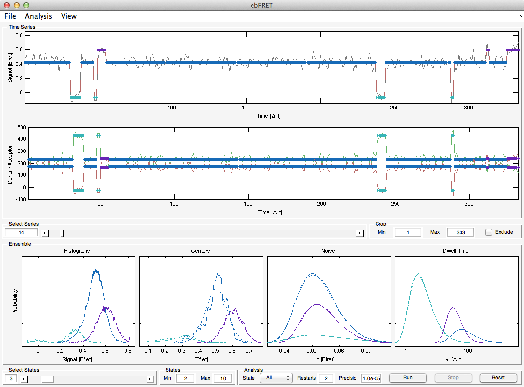Click the Histograms ensemble plot

click(x=79, y=301)
